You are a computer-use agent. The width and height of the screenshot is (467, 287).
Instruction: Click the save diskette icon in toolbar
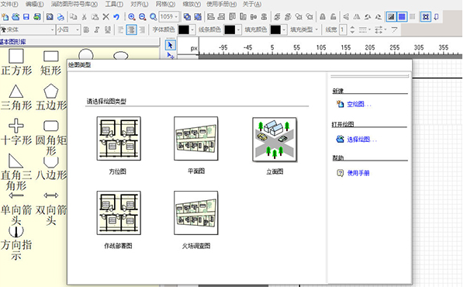(26, 16)
